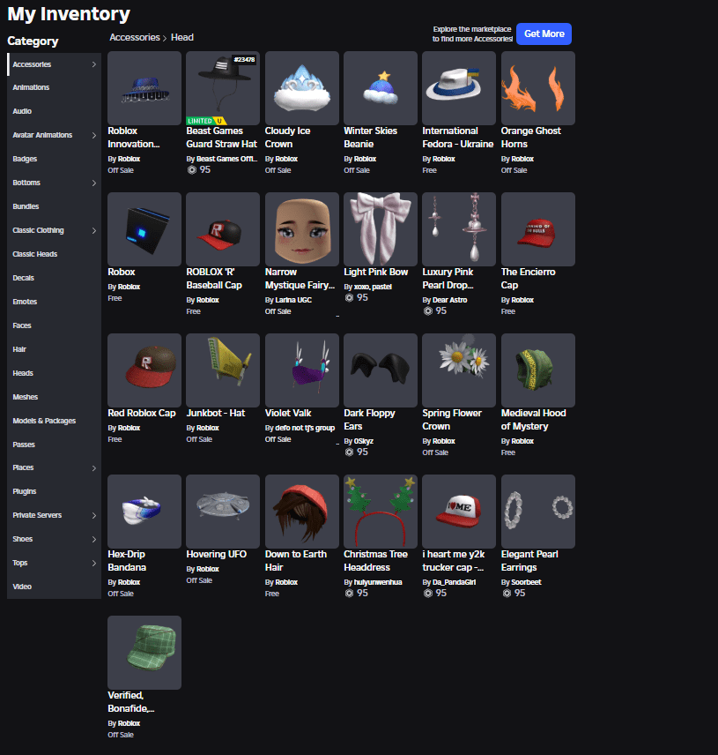Select the Elegant Pearl Earrings image
The width and height of the screenshot is (718, 755).
pyautogui.click(x=538, y=512)
